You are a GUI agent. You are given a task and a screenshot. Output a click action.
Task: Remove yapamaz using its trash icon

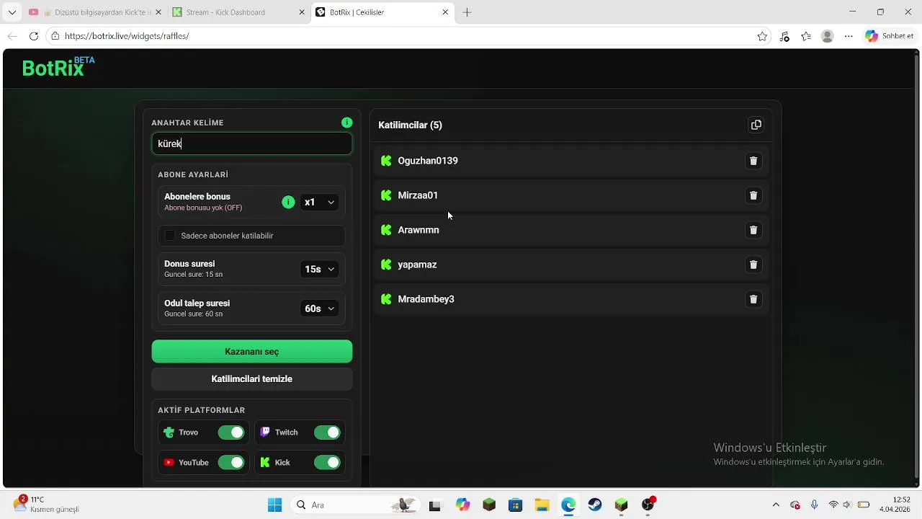(753, 265)
